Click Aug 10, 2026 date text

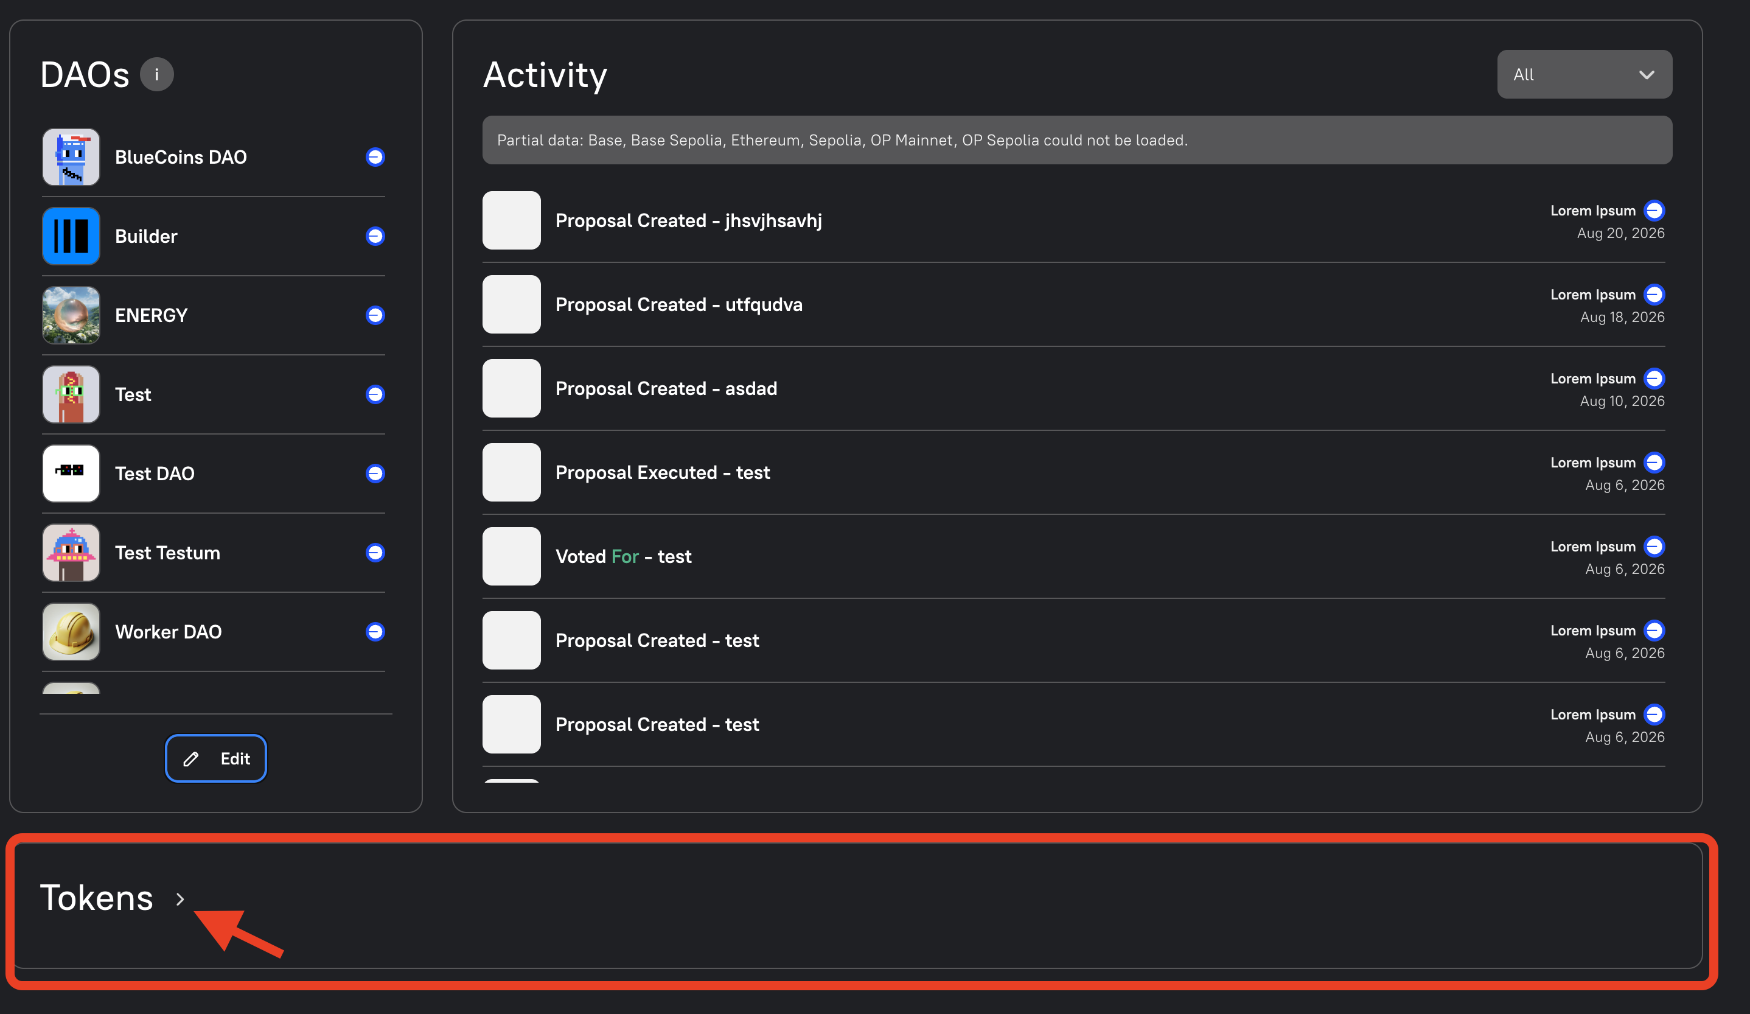[x=1622, y=402]
